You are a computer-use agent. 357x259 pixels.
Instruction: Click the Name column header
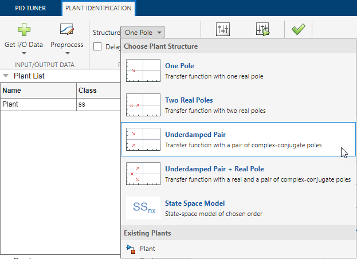click(38, 90)
